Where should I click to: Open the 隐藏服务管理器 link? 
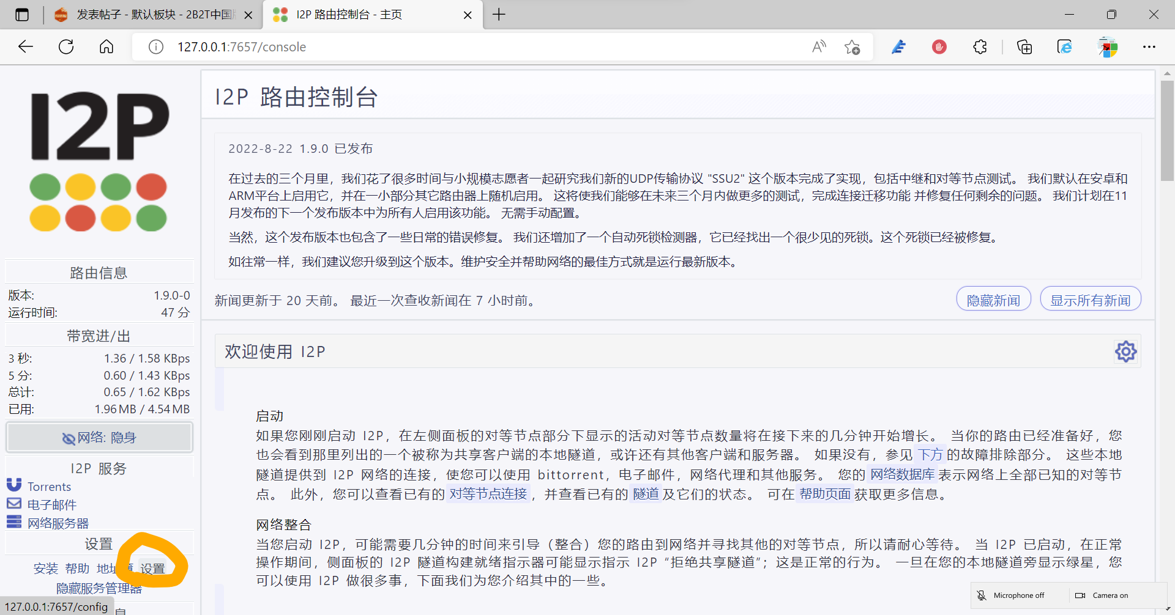pos(99,588)
